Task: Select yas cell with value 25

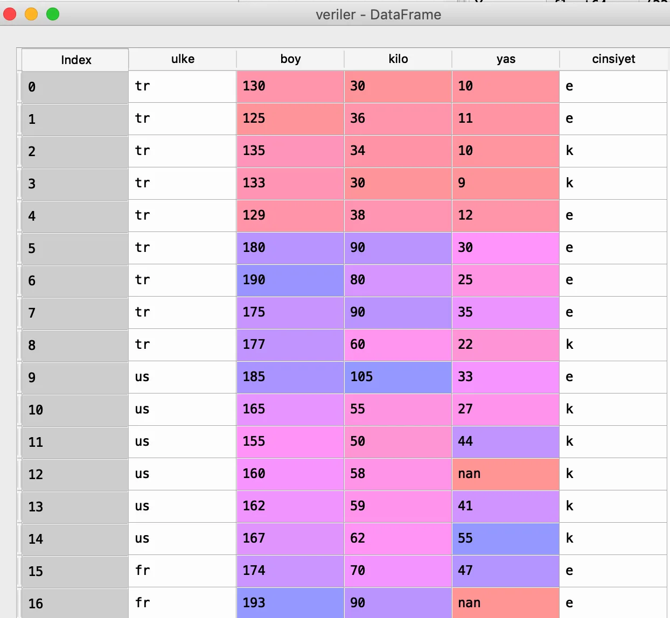Action: click(x=506, y=280)
